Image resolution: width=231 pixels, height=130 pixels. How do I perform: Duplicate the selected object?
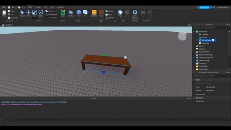click(13, 18)
